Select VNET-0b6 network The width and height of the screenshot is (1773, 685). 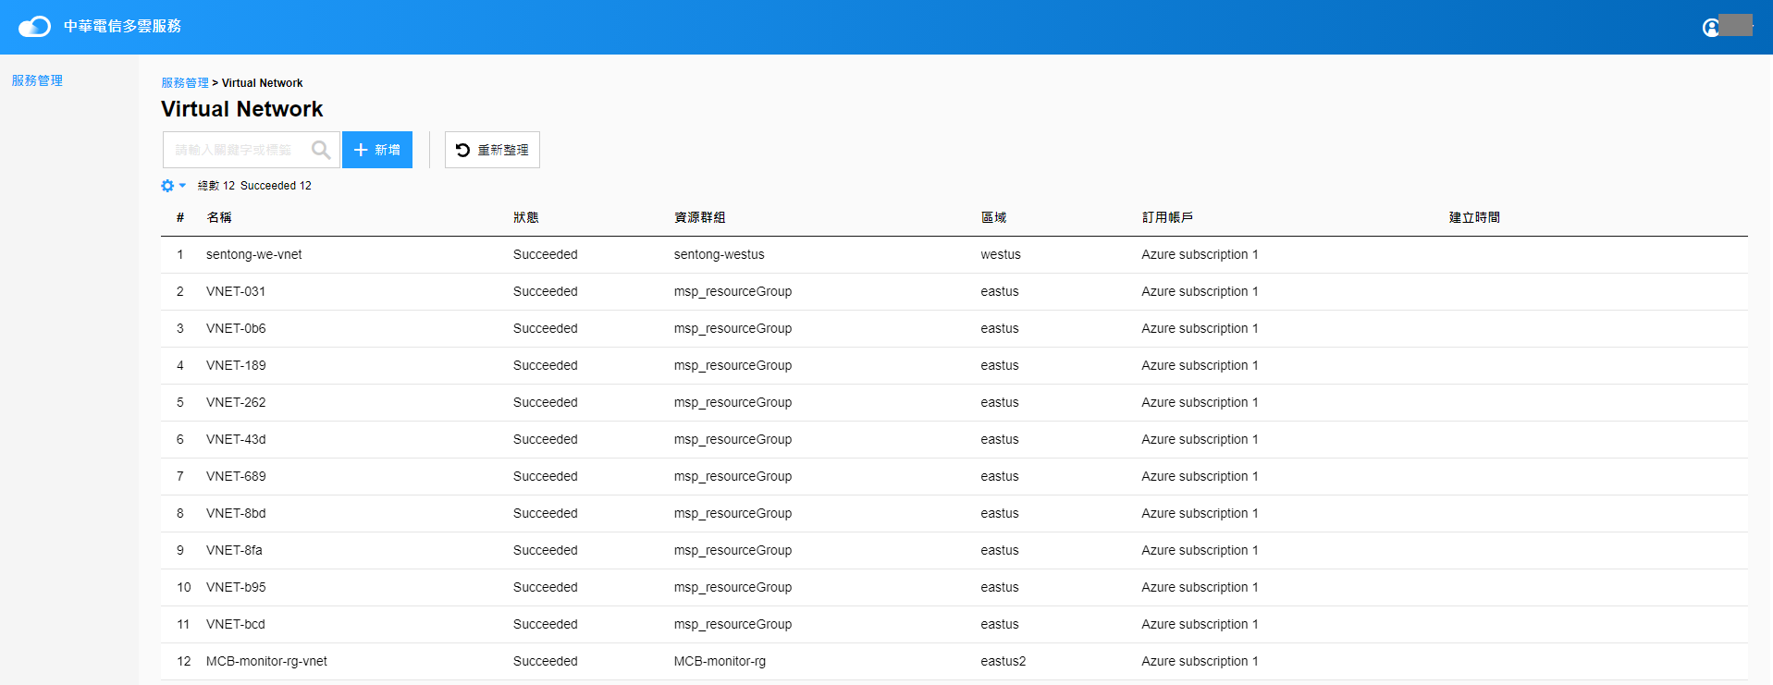pos(236,328)
